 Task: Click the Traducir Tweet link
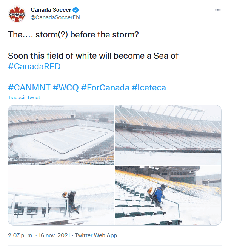[24, 97]
